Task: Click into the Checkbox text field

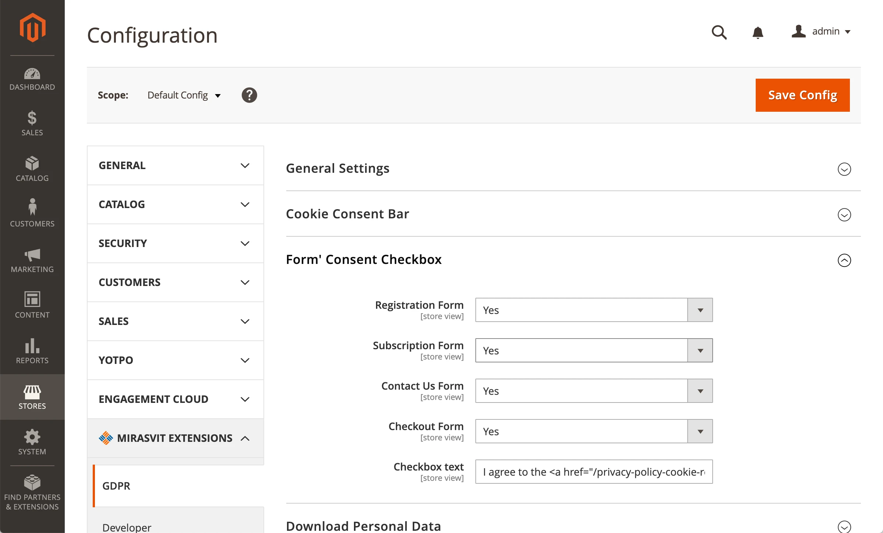Action: 593,472
